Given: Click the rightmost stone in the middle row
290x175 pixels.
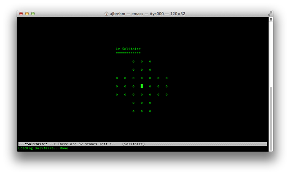Looking at the screenshot, I should click(x=166, y=86).
